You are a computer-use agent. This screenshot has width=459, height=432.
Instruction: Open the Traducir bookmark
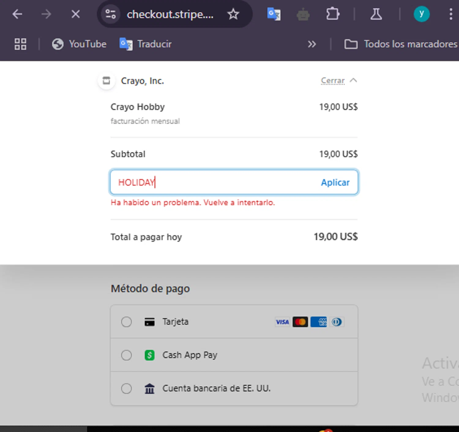[x=146, y=44]
